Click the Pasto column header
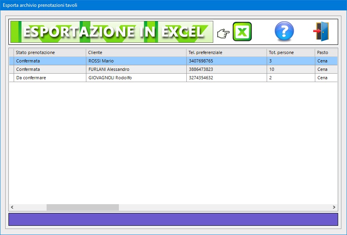Screen dimensions: 347x235 (x=326, y=52)
